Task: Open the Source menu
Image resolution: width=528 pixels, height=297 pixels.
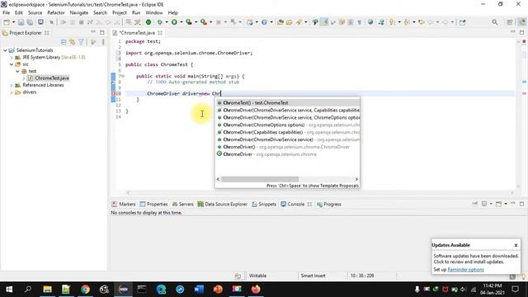Action: 35,13
